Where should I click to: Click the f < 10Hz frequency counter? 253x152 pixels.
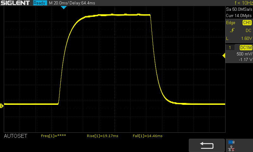pos(244,3)
